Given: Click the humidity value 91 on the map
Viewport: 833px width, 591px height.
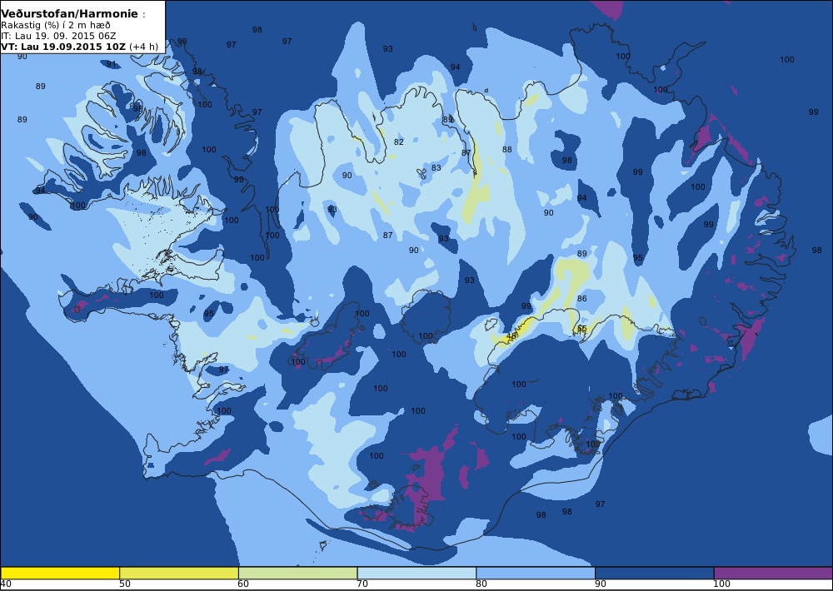Looking at the screenshot, I should click(111, 64).
